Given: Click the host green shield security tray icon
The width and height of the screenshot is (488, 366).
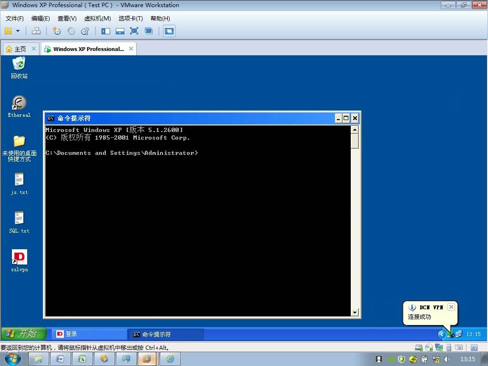Looking at the screenshot, I should coord(401,359).
